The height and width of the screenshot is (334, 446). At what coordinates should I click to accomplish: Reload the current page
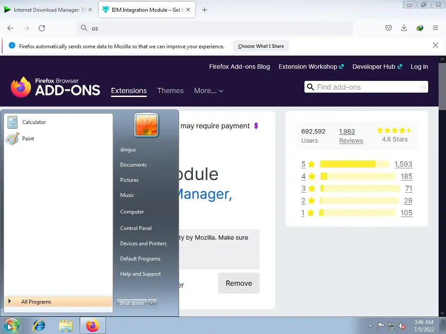(42, 28)
